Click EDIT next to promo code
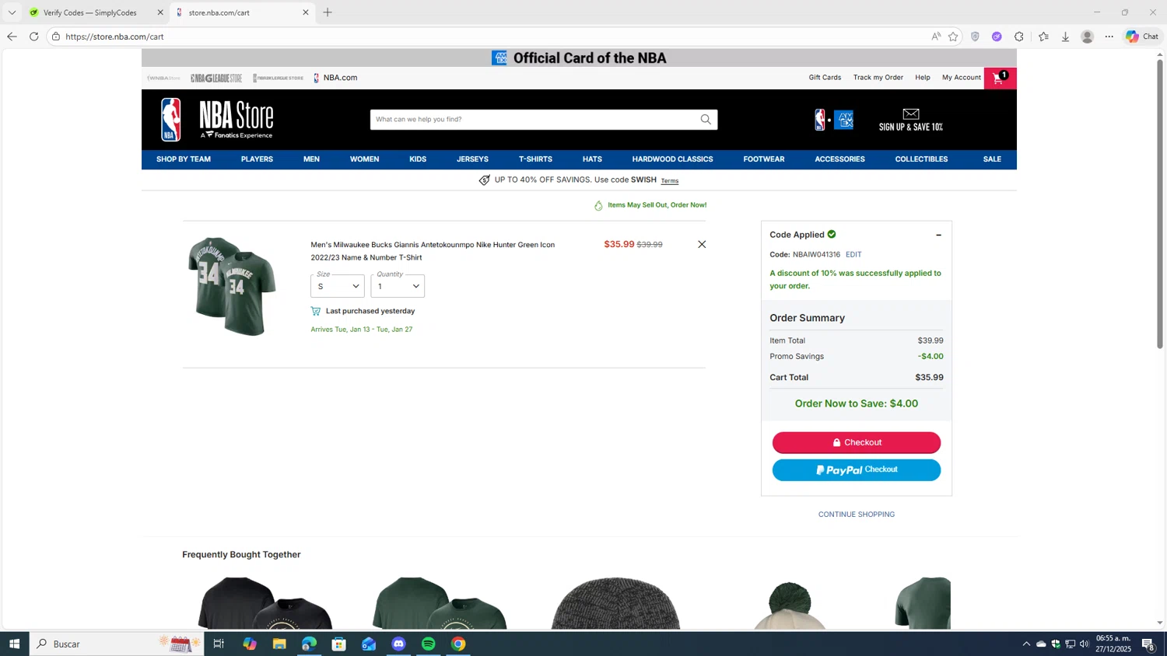 pos(853,254)
